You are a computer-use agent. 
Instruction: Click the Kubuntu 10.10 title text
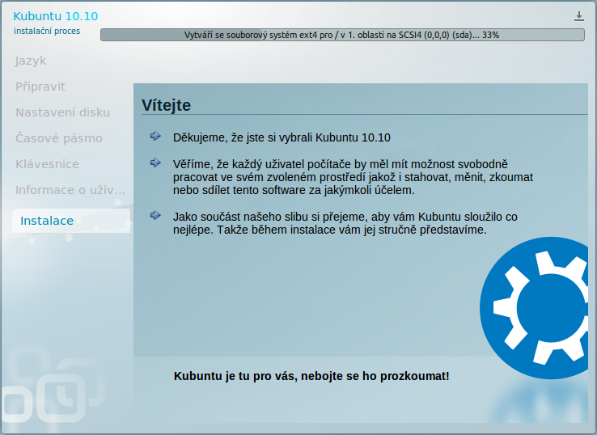pos(56,16)
